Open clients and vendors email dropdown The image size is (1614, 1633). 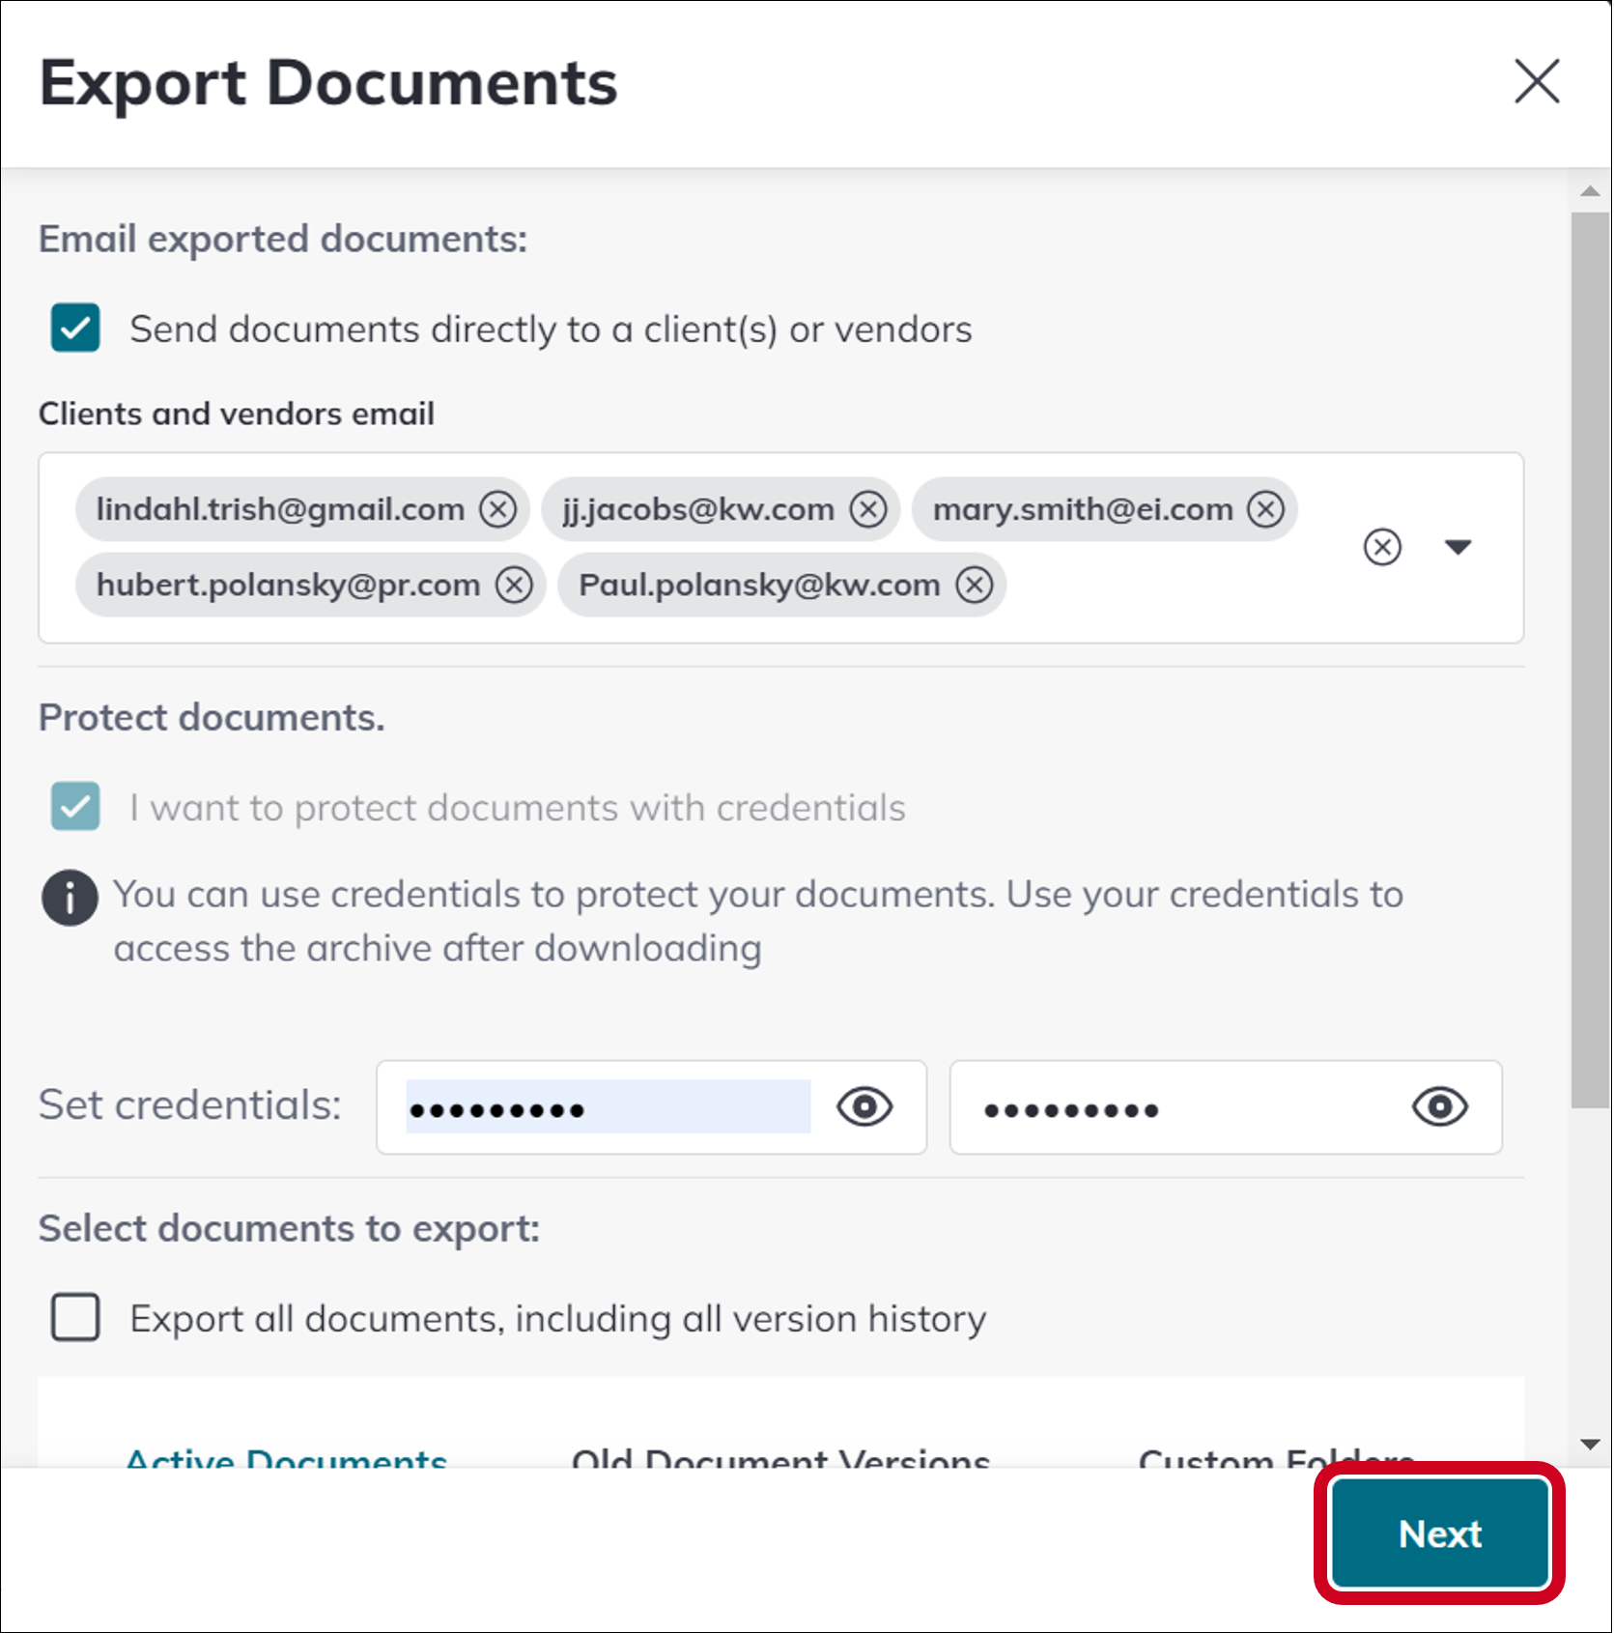point(1458,547)
